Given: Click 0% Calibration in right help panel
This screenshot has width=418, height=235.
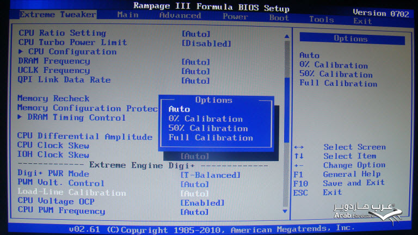Looking at the screenshot, I should pyautogui.click(x=334, y=65).
